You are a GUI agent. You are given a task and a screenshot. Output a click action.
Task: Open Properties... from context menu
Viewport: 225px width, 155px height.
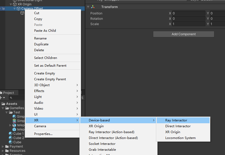point(53,134)
